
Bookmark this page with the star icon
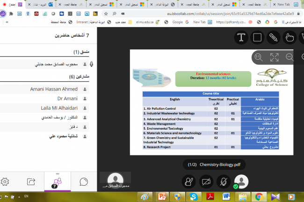(106, 14)
